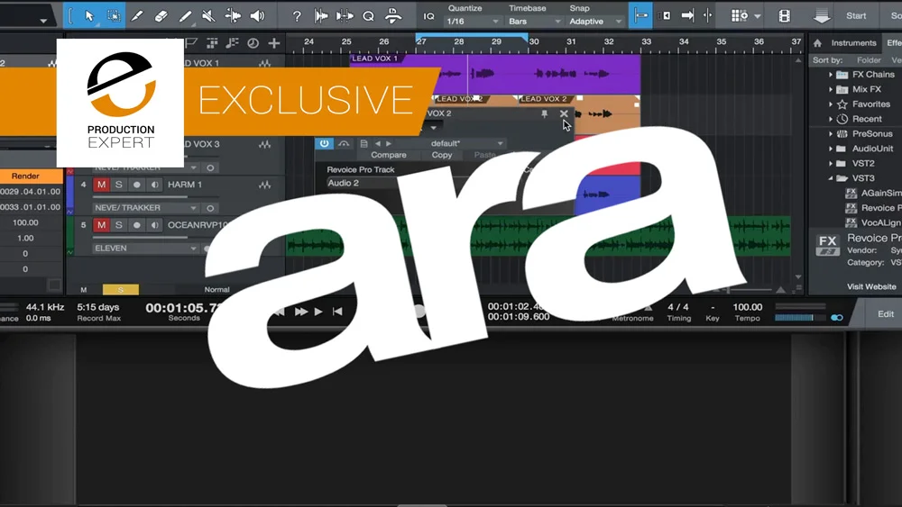Image resolution: width=902 pixels, height=507 pixels.
Task: Expand the VST2 folder
Action: coord(831,164)
